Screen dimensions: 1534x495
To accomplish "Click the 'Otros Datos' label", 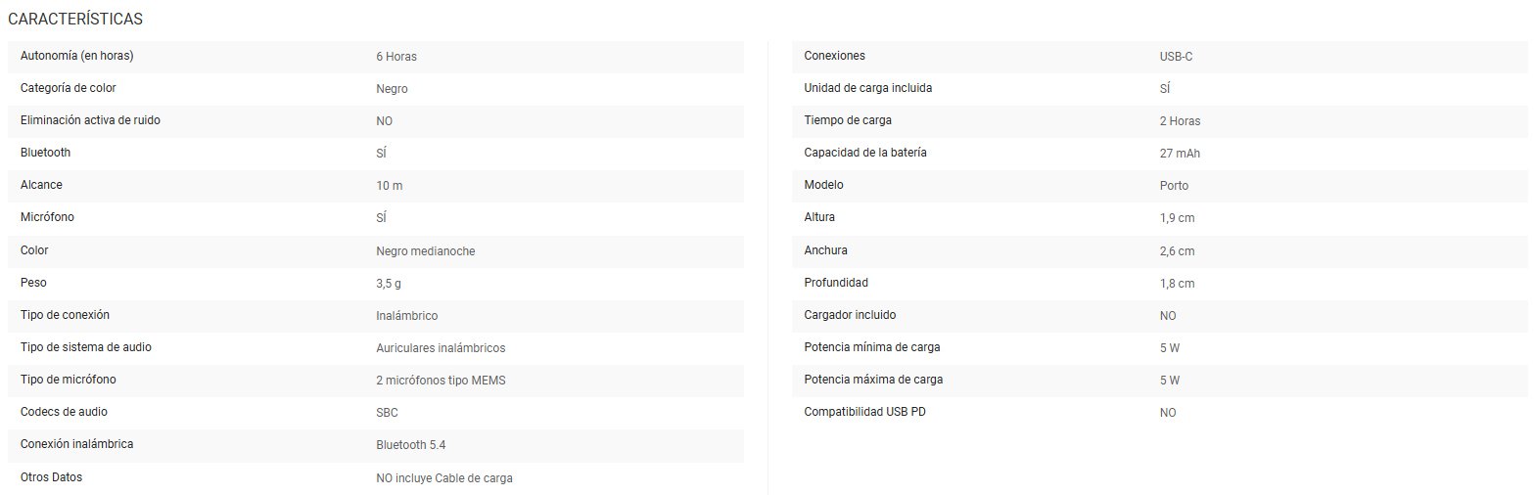I will pos(51,477).
